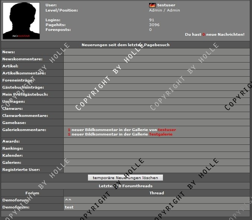The height and width of the screenshot is (220, 252).
Task: Click the 'Newskommentare:' row label
Action: pyautogui.click(x=22, y=59)
